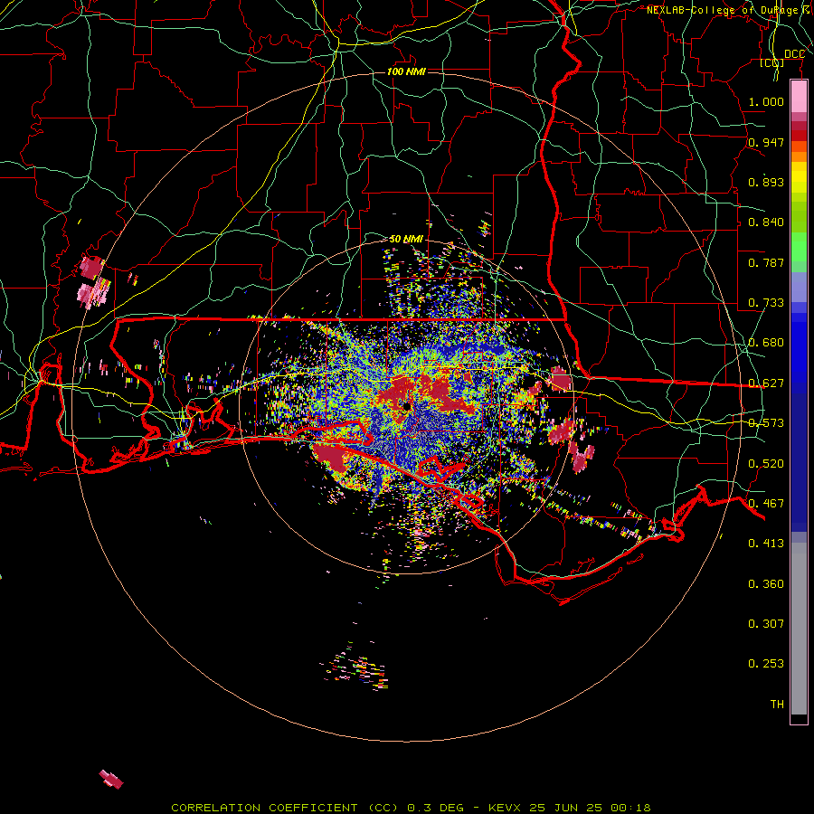The width and height of the screenshot is (814, 814).
Task: Pick the light pink swatch near 1.000
Action: pyautogui.click(x=799, y=96)
